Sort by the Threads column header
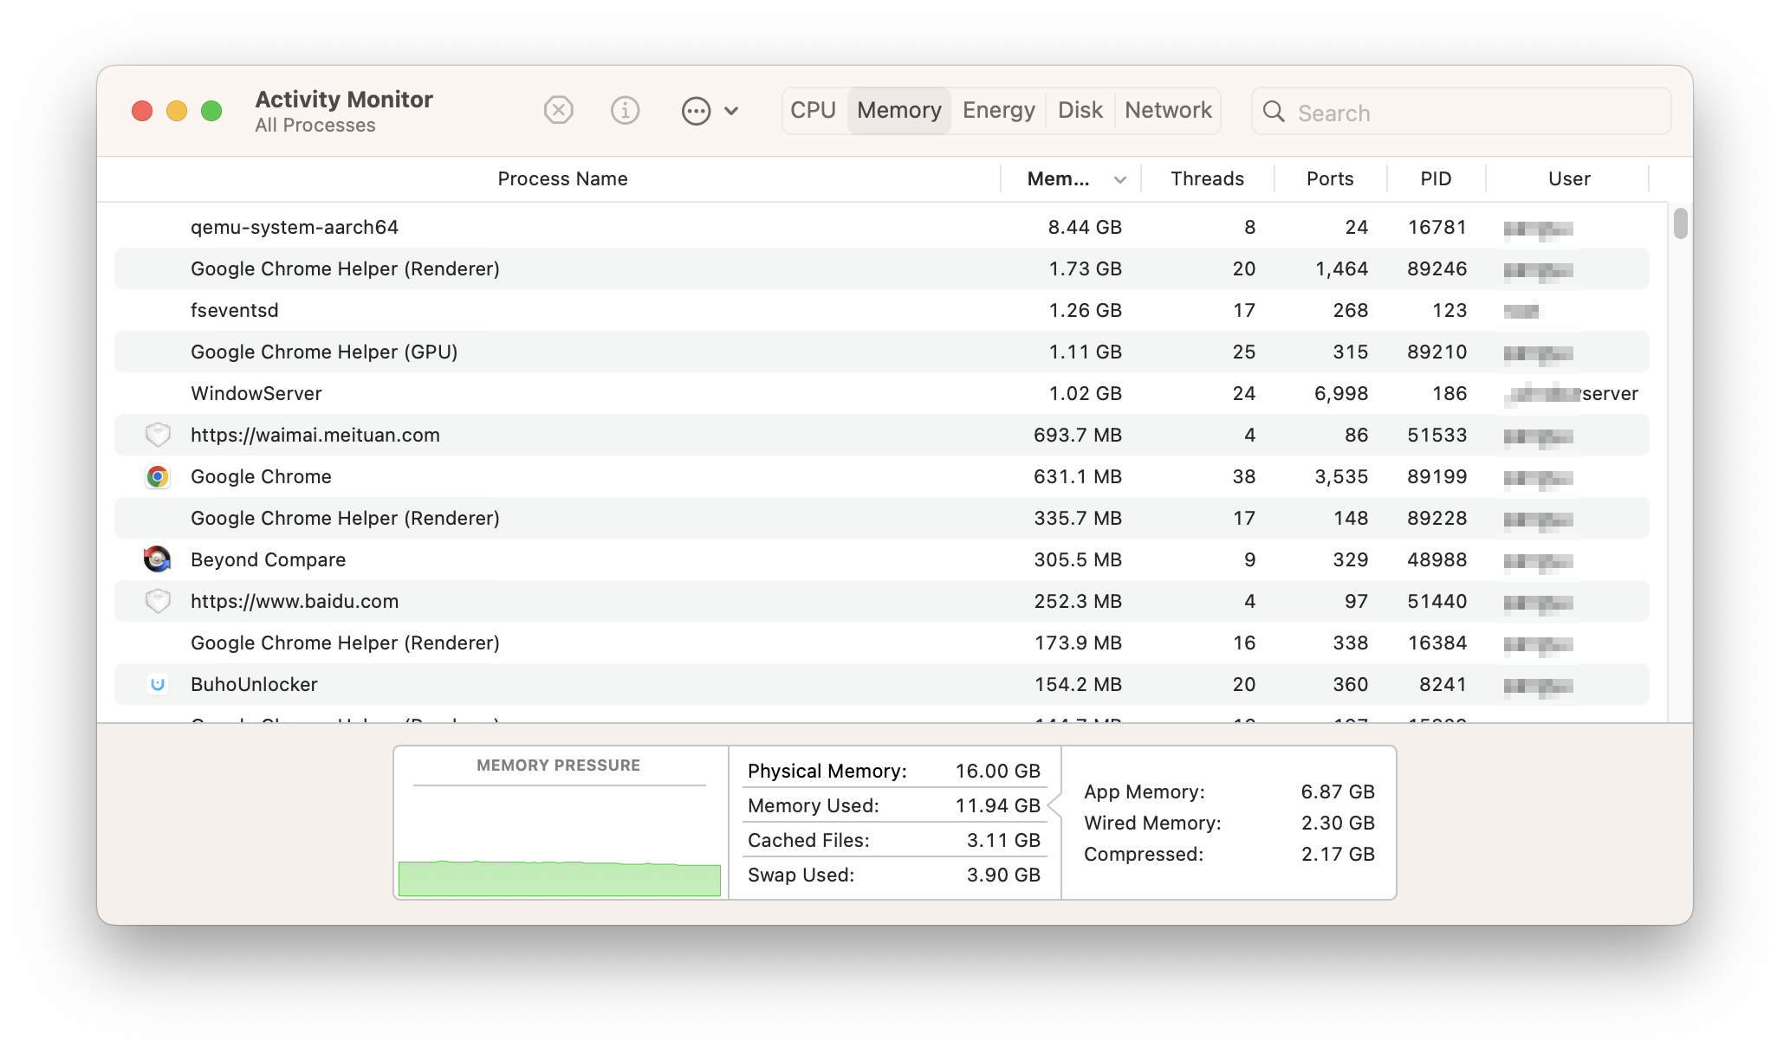 click(x=1207, y=179)
